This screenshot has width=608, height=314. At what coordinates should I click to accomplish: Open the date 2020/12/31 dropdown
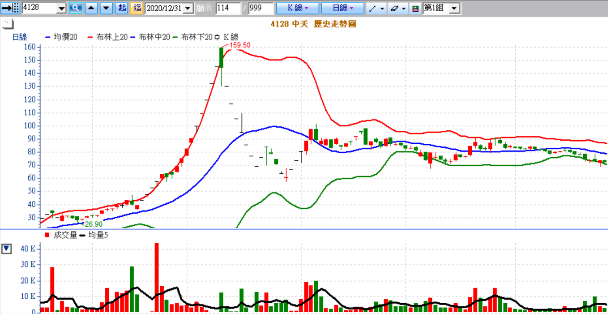coord(188,8)
